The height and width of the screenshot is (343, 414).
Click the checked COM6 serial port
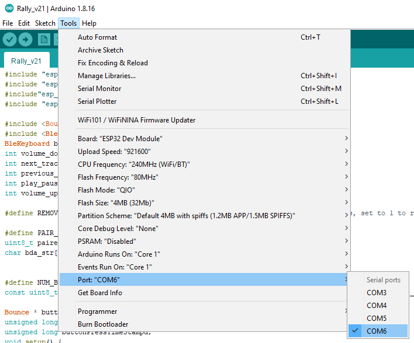coord(378,331)
